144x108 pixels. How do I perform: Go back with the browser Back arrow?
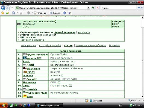[3, 8]
